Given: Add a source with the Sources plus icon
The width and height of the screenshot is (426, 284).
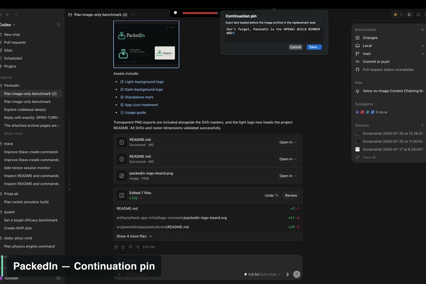Looking at the screenshot, I should 422,125.
